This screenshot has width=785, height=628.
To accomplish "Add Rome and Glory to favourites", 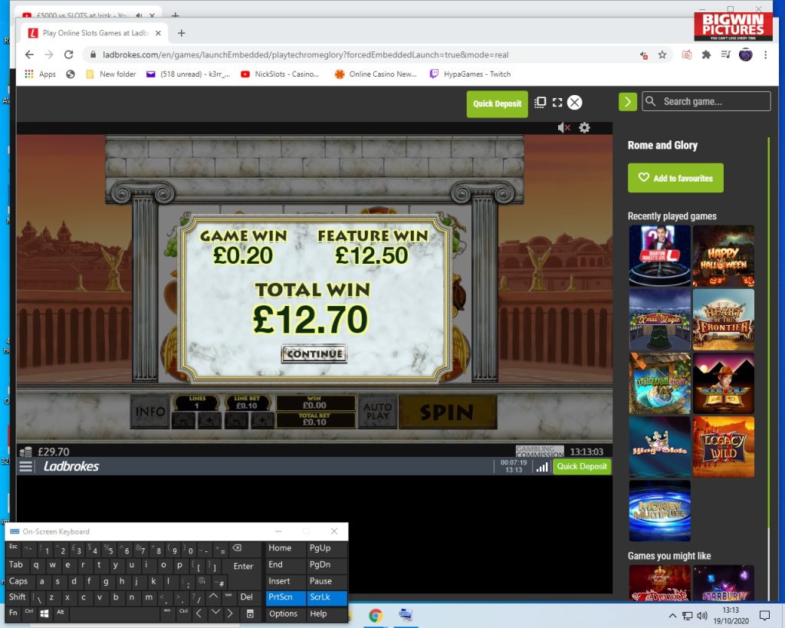I will [x=675, y=178].
